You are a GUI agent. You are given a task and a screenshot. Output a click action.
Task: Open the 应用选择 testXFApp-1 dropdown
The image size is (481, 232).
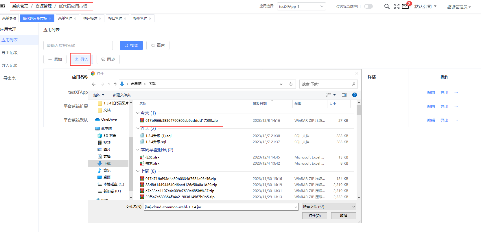coord(301,6)
